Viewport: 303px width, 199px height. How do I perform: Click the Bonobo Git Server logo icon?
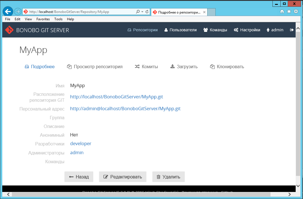click(x=9, y=30)
